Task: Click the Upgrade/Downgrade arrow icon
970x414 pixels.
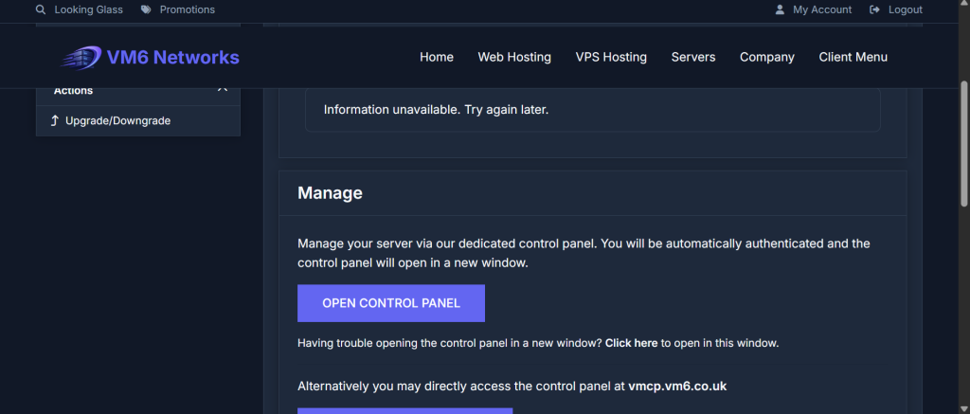Action: [x=55, y=120]
